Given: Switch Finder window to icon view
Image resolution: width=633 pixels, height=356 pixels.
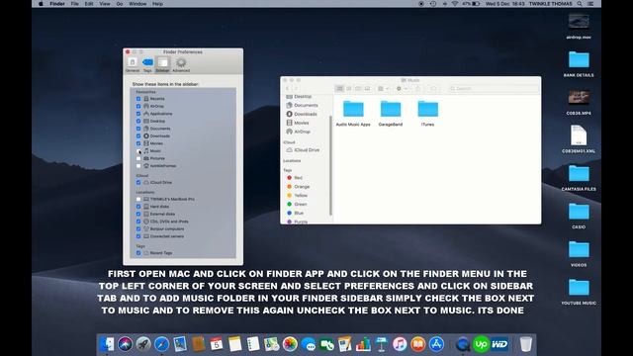Looking at the screenshot, I should (x=340, y=88).
